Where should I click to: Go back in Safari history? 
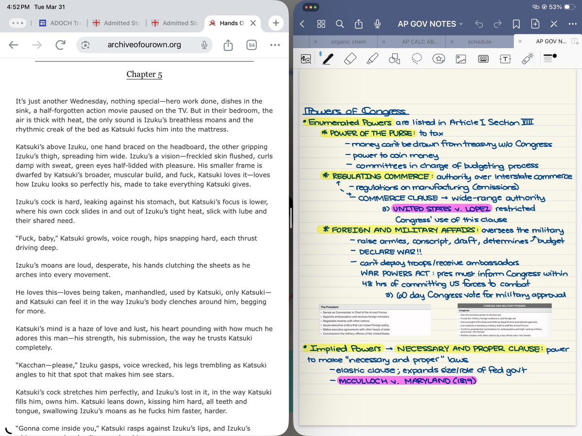(x=14, y=45)
